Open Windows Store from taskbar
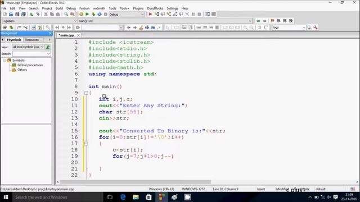The width and height of the screenshot is (360, 202). (148, 197)
